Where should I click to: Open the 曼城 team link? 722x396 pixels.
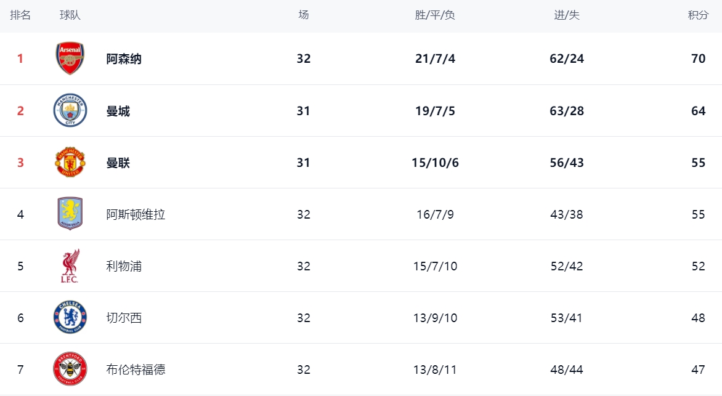[118, 111]
